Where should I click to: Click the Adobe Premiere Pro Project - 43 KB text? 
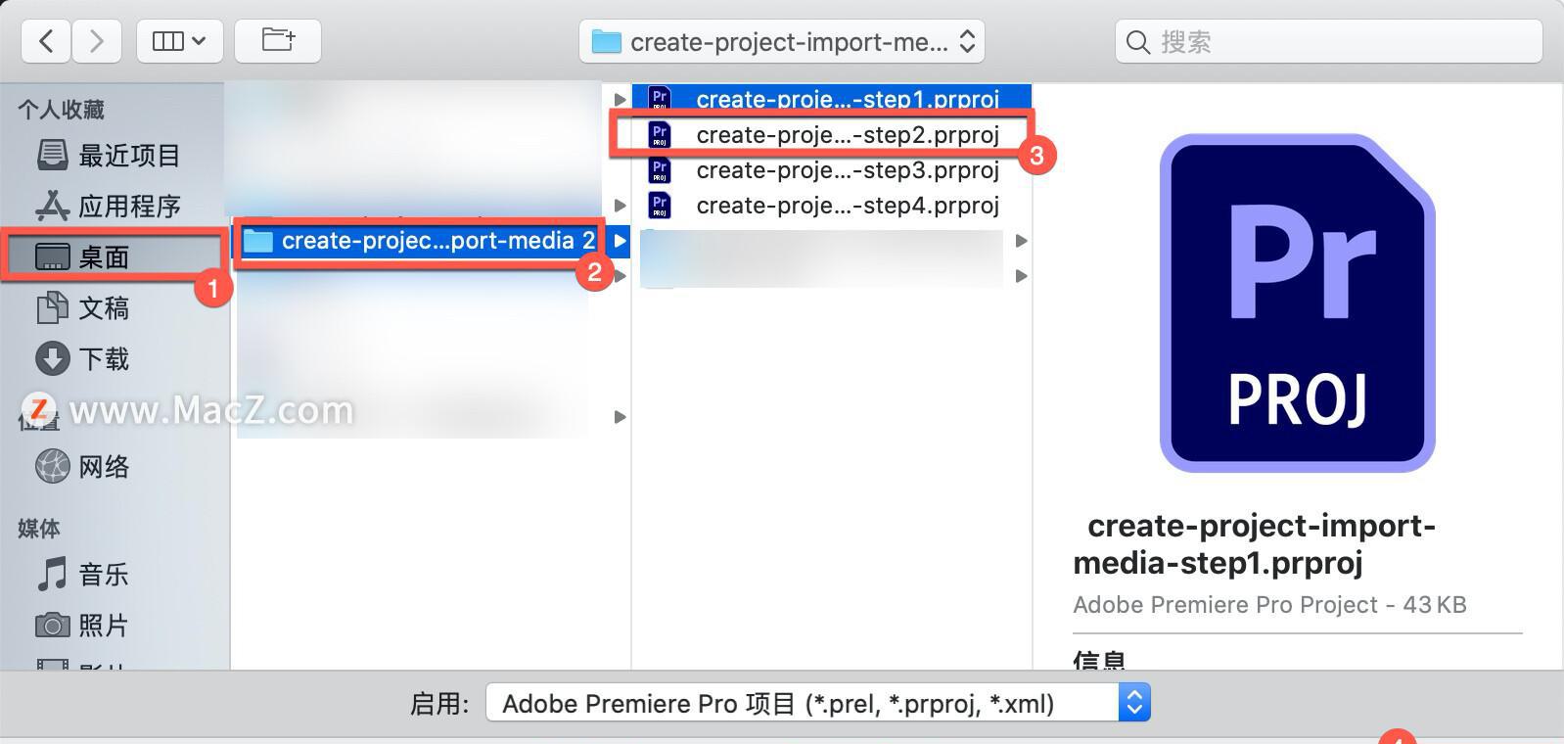[x=1269, y=605]
